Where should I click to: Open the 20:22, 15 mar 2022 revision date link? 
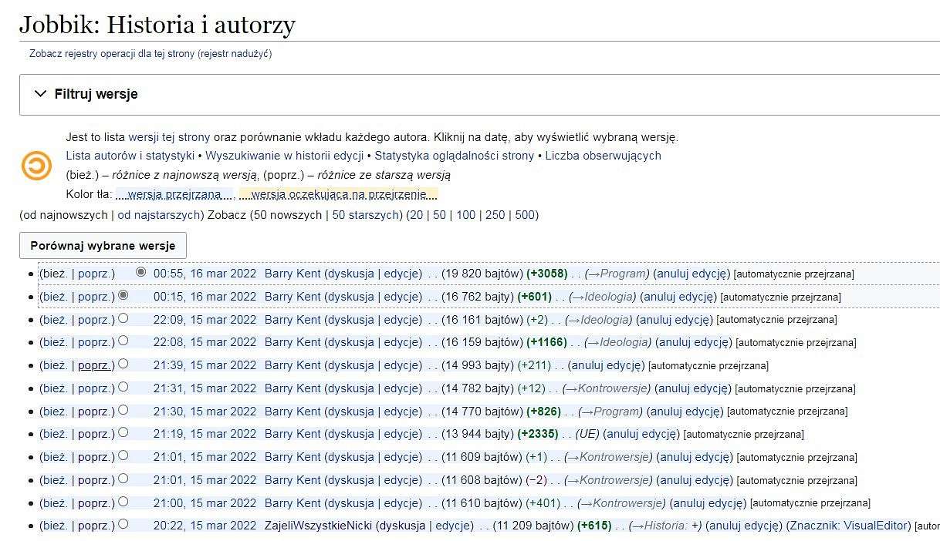(205, 526)
